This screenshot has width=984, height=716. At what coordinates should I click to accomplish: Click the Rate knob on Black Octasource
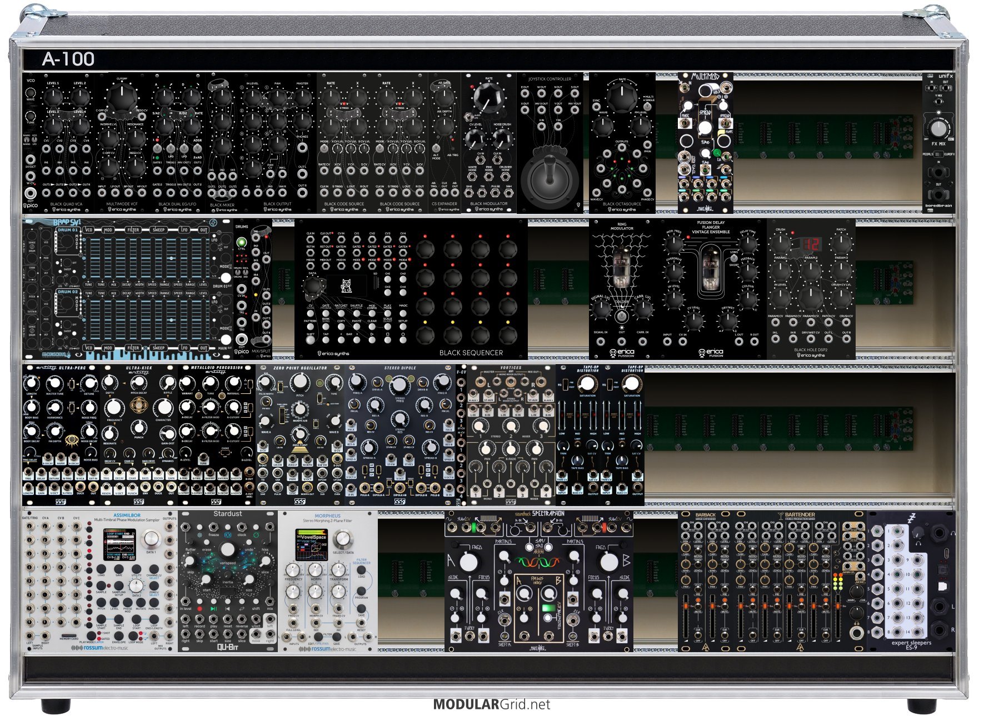(x=622, y=97)
